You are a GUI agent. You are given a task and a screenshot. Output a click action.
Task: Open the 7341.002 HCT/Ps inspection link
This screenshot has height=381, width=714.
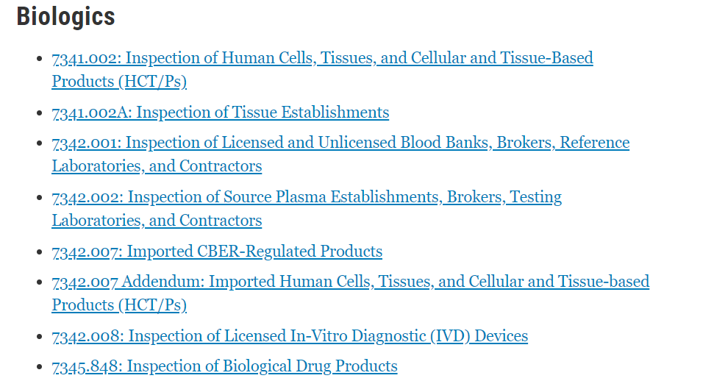[x=322, y=58]
